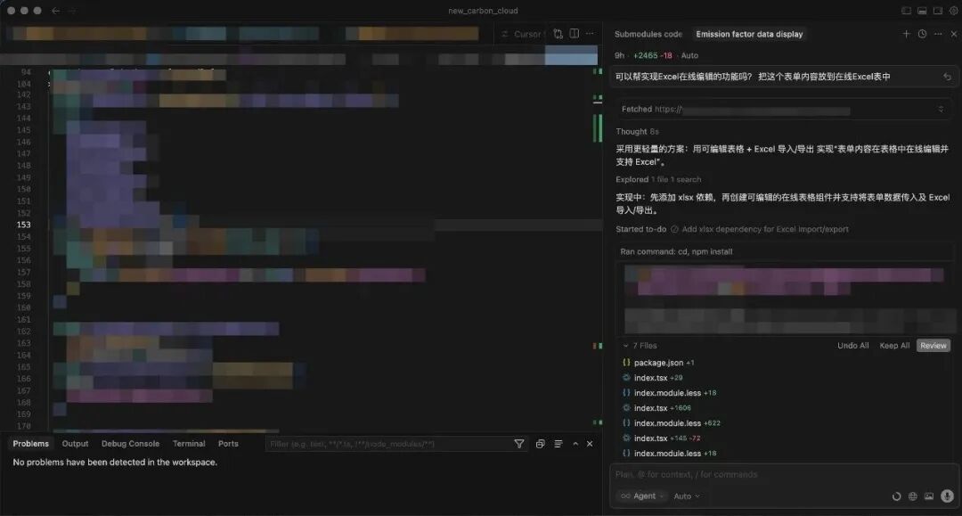The width and height of the screenshot is (962, 516).
Task: Open the Agent mode dropdown
Action: (x=639, y=496)
